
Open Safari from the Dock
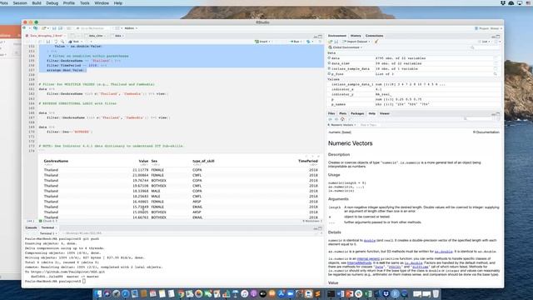126,294
